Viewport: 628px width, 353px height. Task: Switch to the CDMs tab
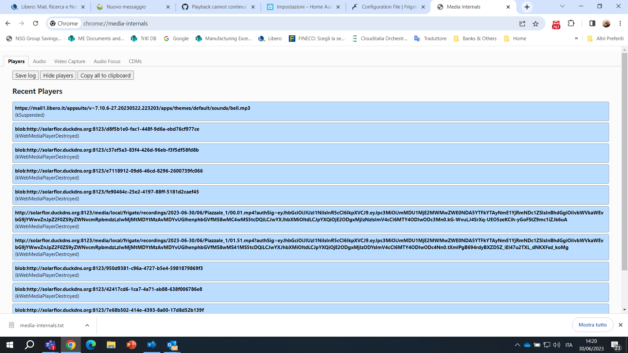tap(135, 61)
